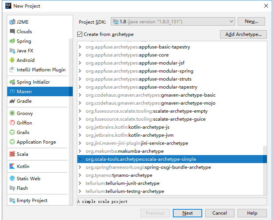Select the Kotlin logo icon
This screenshot has height=220, width=273.
tap(12, 166)
